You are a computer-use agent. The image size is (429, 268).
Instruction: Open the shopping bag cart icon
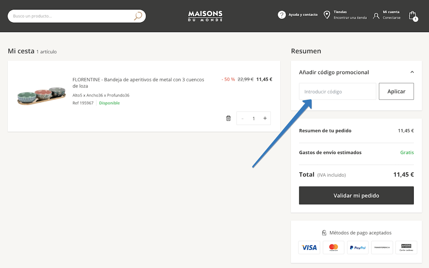412,15
